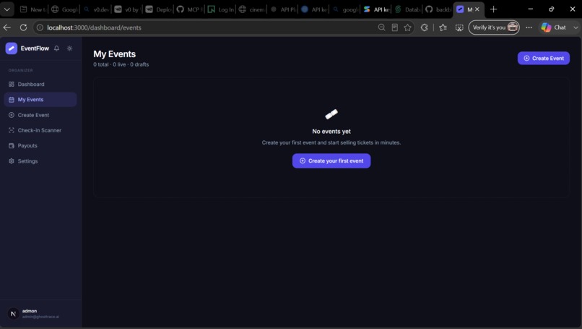Viewport: 582px width, 329px height.
Task: Add this page to favorites star
Action: tap(407, 27)
